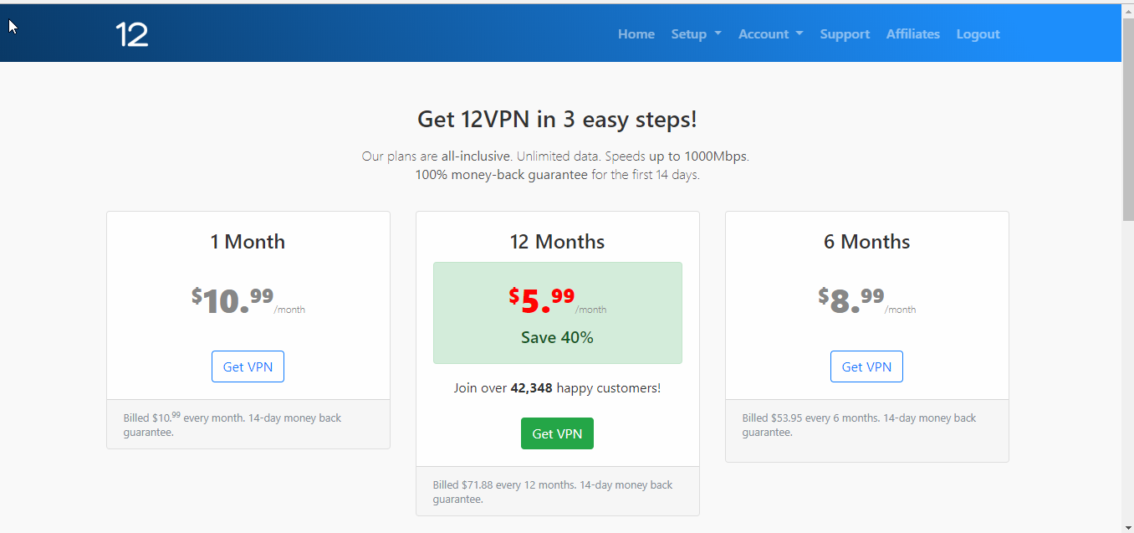
Task: Click the $8.99 per month price
Action: click(866, 300)
